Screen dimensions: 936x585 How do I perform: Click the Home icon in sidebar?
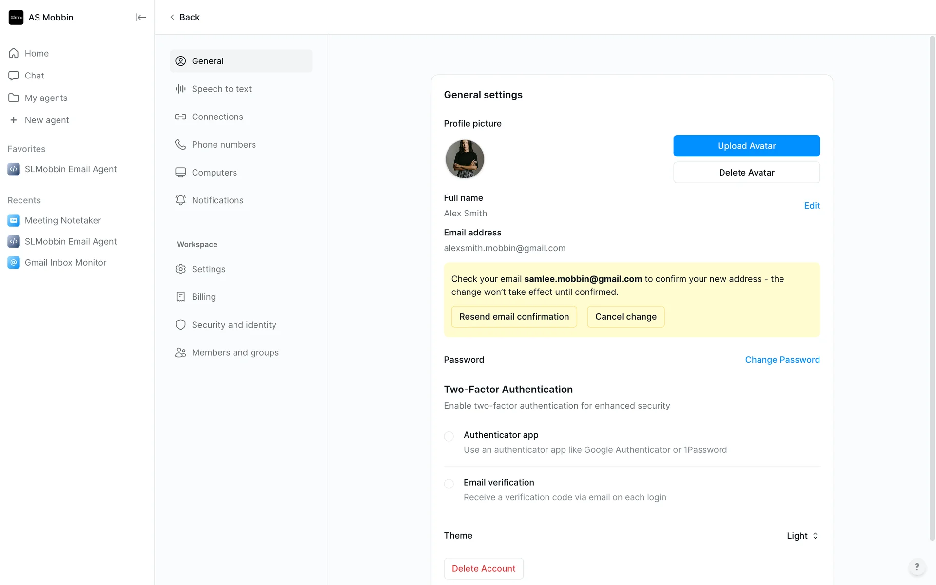(x=14, y=53)
